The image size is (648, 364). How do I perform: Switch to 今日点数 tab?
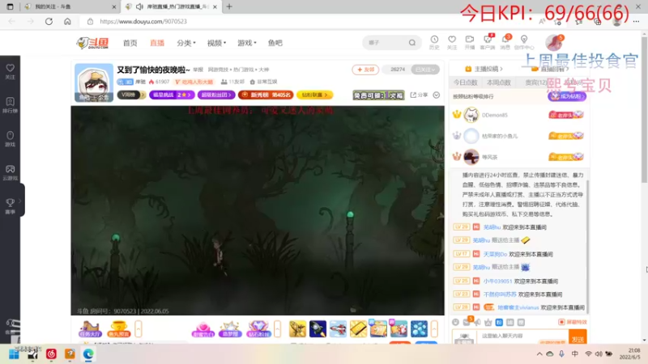coord(465,83)
